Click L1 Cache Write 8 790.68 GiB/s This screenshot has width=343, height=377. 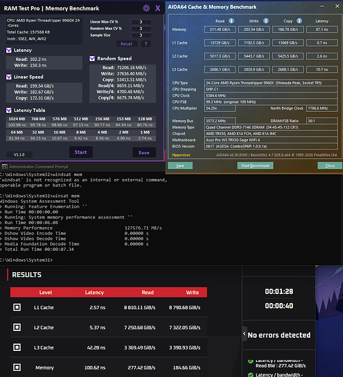184,308
